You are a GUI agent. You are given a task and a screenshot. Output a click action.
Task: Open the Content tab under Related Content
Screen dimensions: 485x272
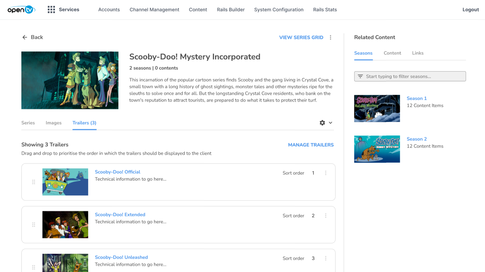[392, 53]
